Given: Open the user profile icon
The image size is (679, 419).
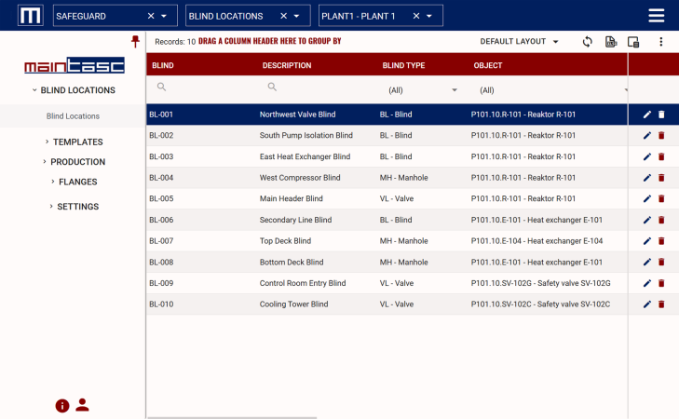Looking at the screenshot, I should (82, 404).
